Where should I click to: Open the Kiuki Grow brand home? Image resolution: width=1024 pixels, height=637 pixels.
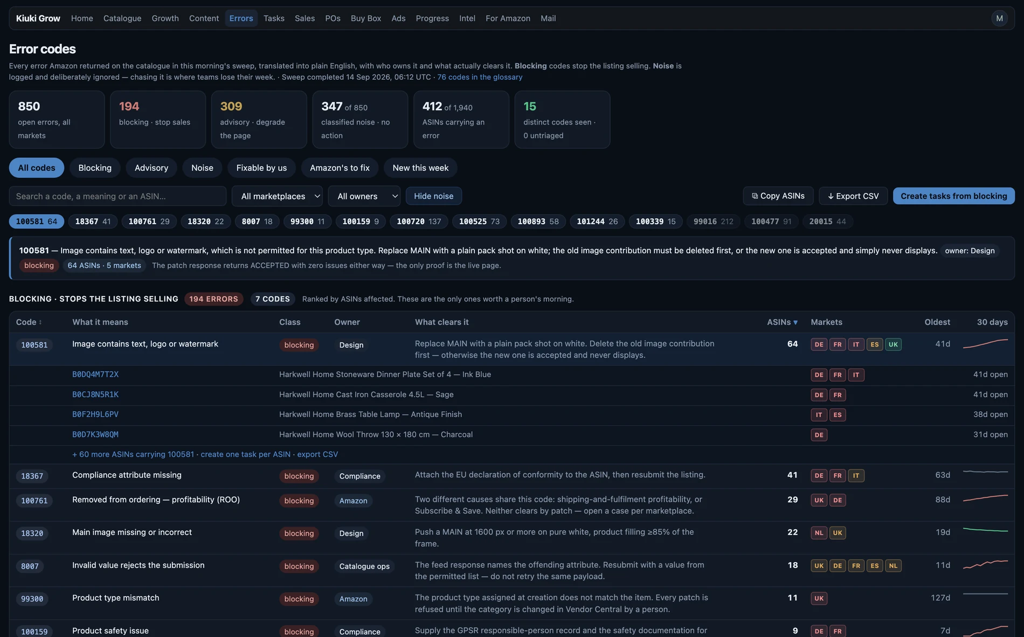click(38, 18)
